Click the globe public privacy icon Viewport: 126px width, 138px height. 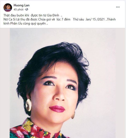[27, 9]
